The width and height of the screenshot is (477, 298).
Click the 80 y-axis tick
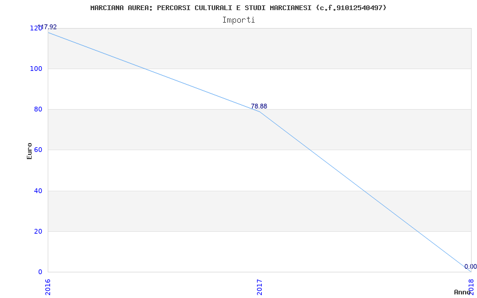click(38, 109)
